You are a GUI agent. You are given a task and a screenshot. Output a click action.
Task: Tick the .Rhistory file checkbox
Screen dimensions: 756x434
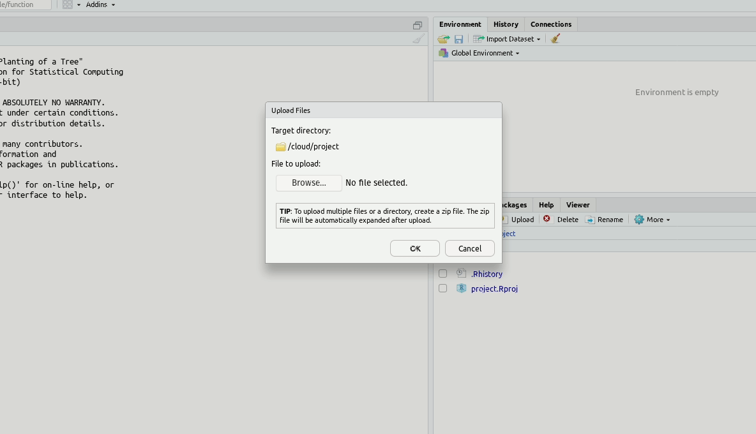(x=442, y=274)
